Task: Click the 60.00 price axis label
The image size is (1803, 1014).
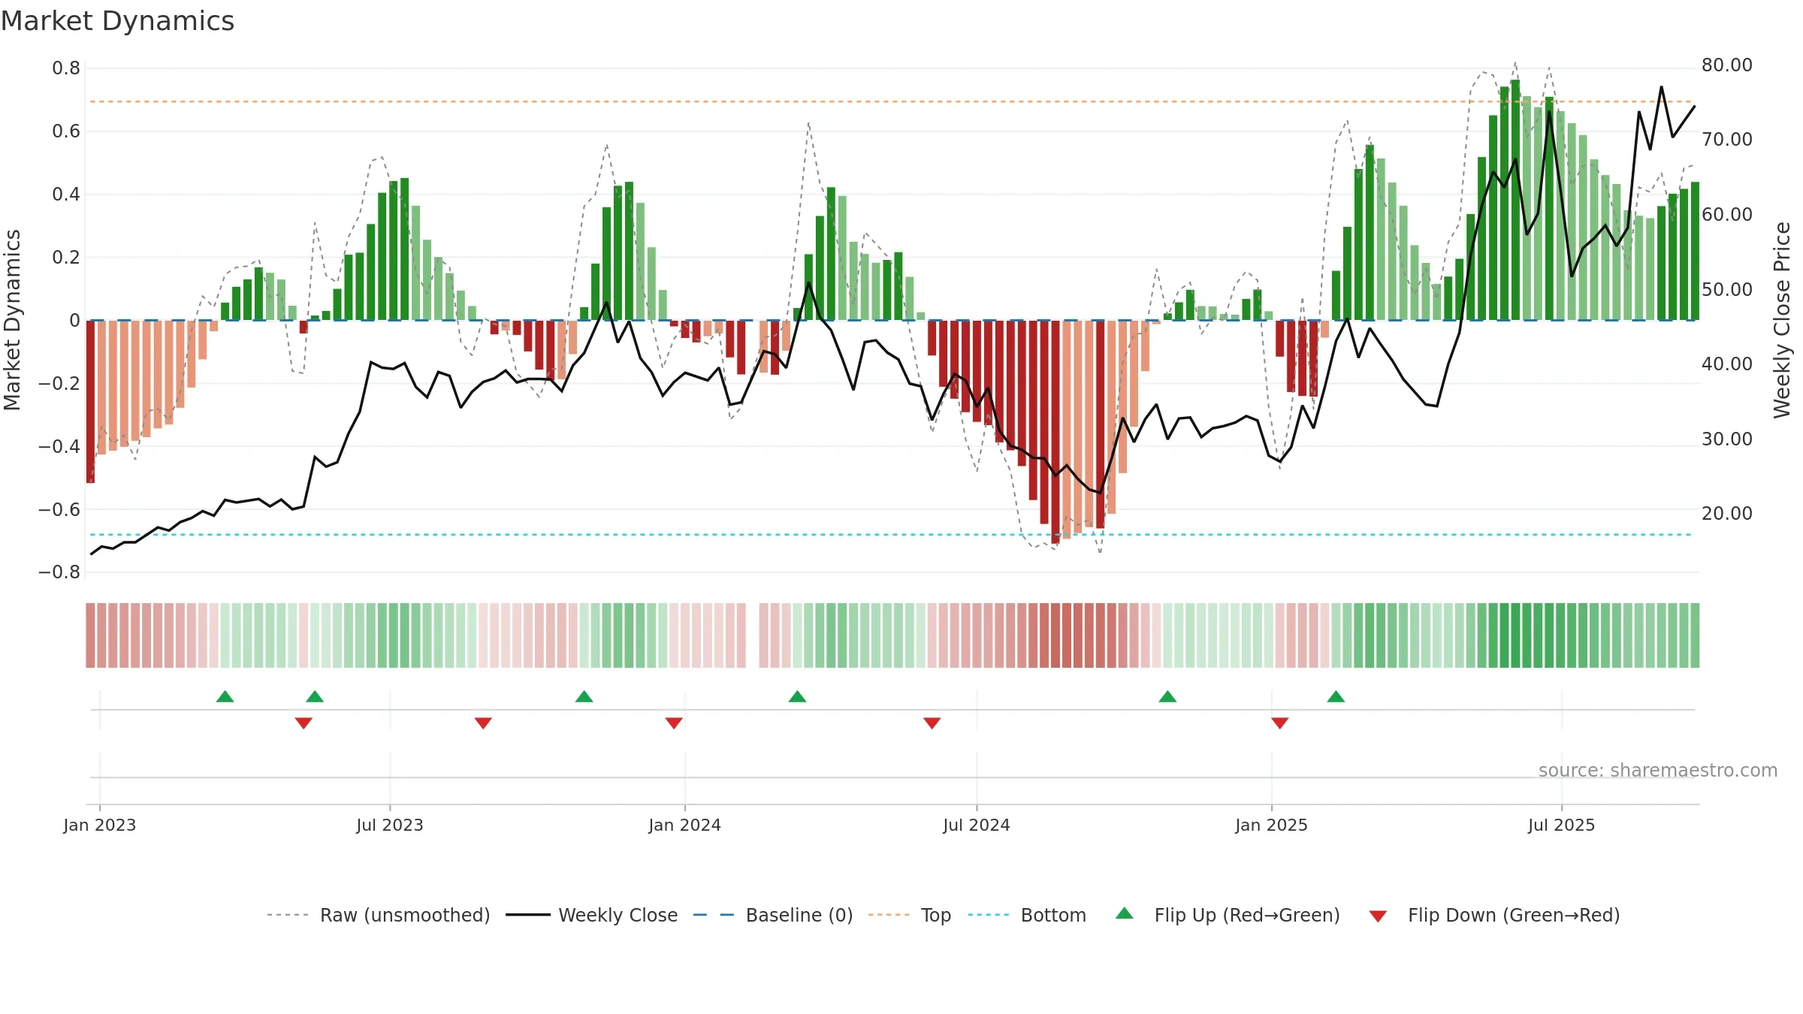Action: point(1727,215)
